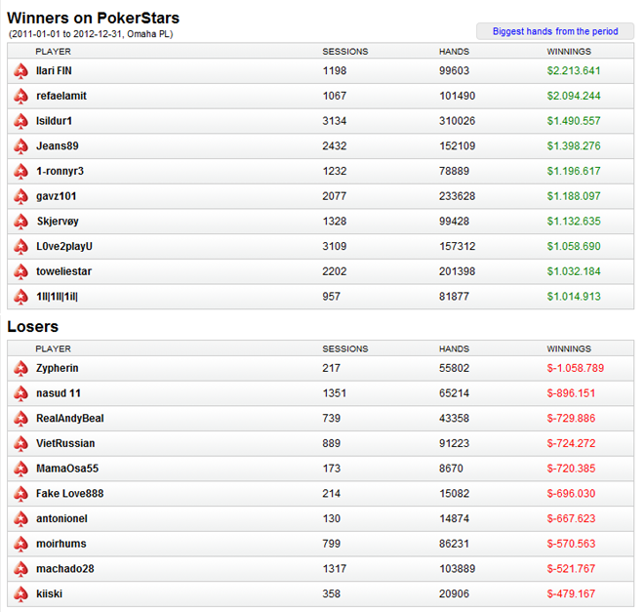Image resolution: width=644 pixels, height=612 pixels.
Task: Click player name nasud 11
Action: [x=59, y=393]
